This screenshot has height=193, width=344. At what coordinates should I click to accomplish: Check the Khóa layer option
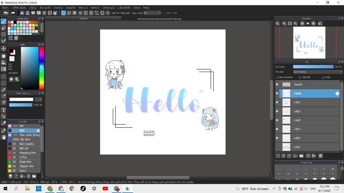point(323,77)
